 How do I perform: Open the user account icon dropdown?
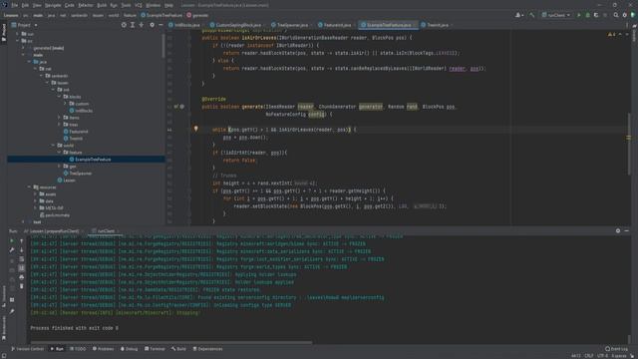pos(518,15)
